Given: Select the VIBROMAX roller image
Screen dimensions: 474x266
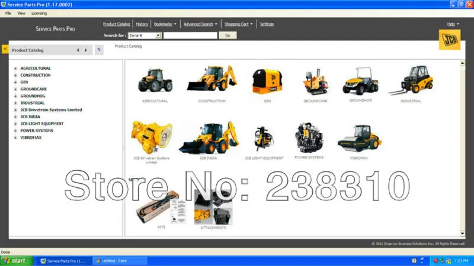Looking at the screenshot, I should point(359,139).
